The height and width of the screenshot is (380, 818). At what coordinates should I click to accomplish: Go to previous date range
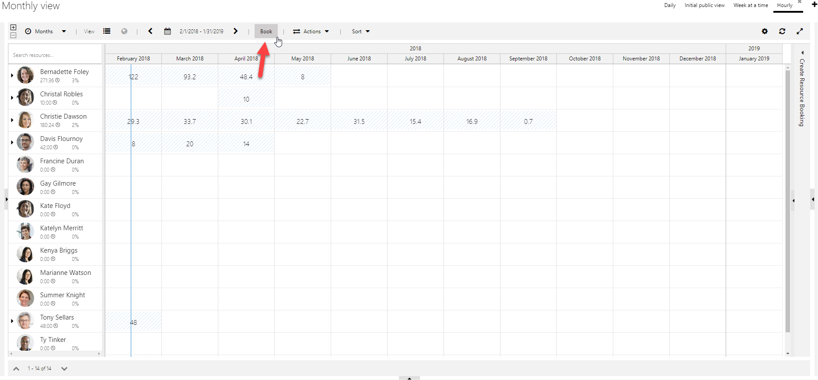click(x=150, y=32)
